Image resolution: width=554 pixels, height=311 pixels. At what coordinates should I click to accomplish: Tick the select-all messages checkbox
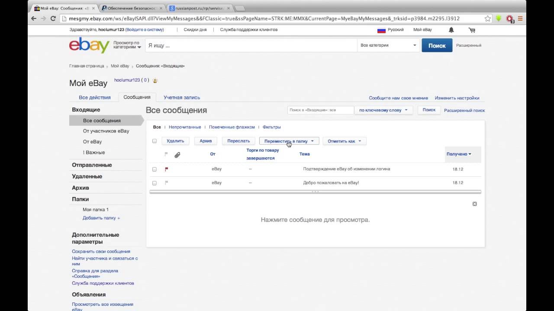(155, 141)
